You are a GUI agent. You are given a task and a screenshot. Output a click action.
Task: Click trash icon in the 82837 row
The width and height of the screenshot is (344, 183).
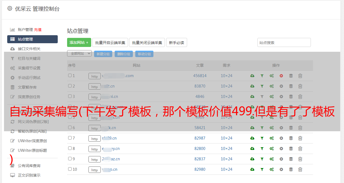coord(300,159)
